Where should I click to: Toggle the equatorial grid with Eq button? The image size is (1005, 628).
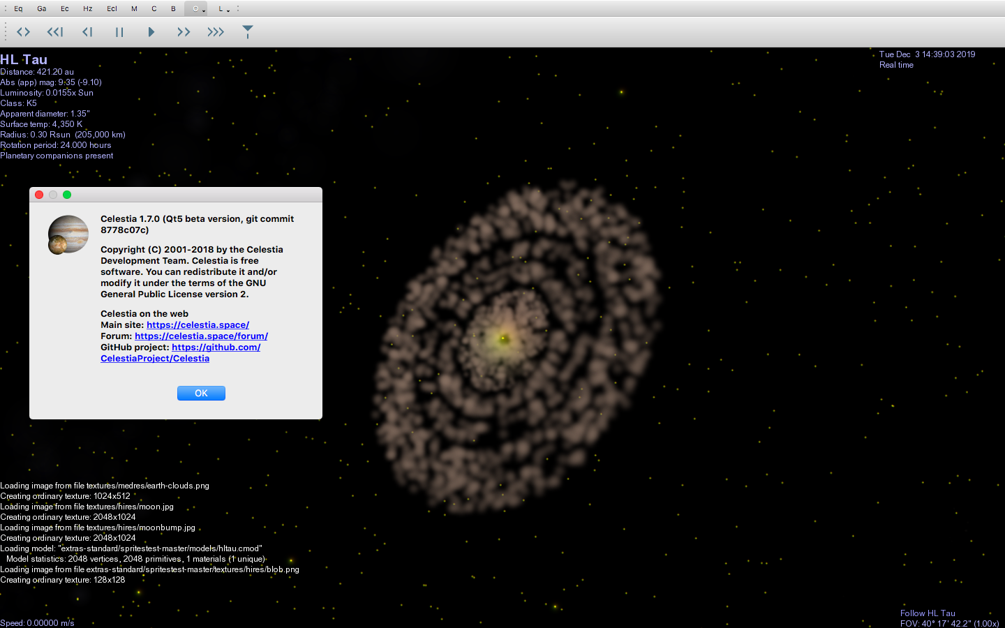pos(18,8)
